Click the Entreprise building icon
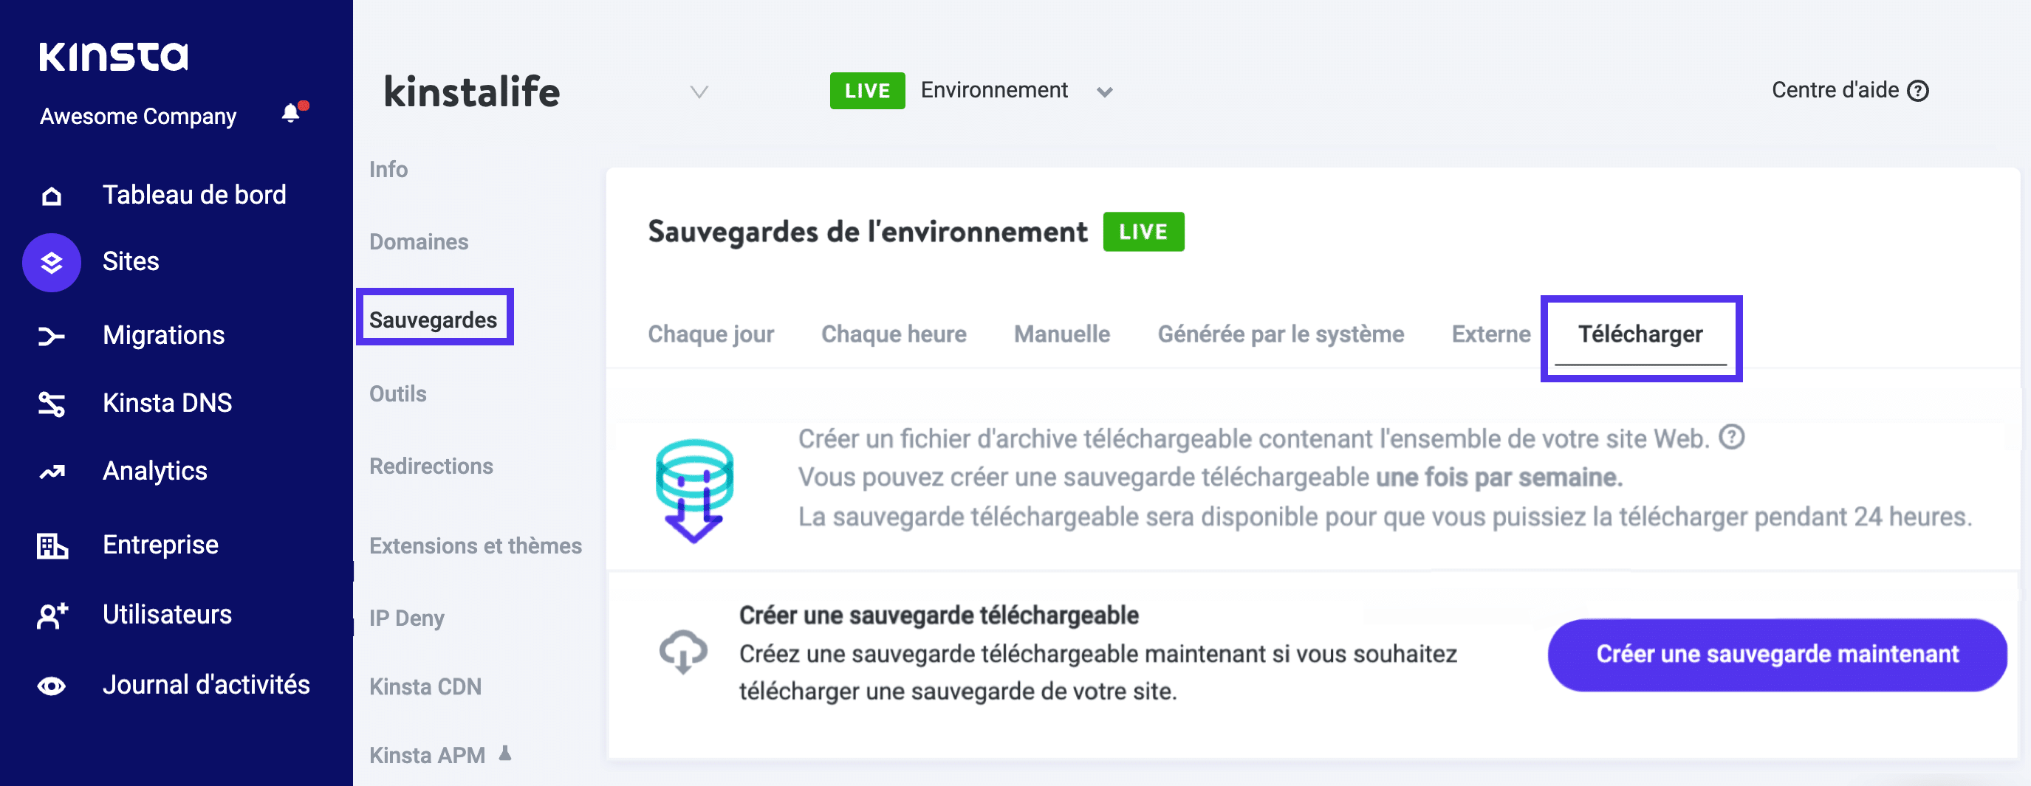The image size is (2031, 786). coord(50,545)
